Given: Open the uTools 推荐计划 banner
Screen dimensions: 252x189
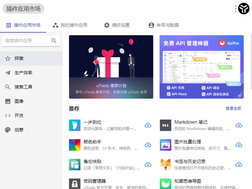Looking at the screenshot, I should [x=111, y=67].
